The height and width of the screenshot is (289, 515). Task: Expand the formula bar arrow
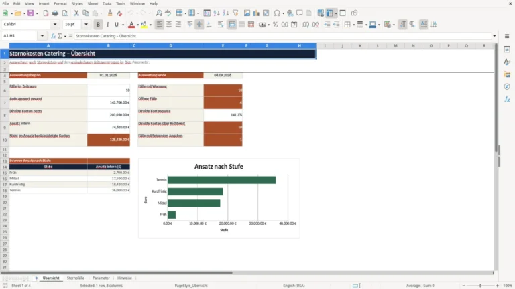coord(494,36)
